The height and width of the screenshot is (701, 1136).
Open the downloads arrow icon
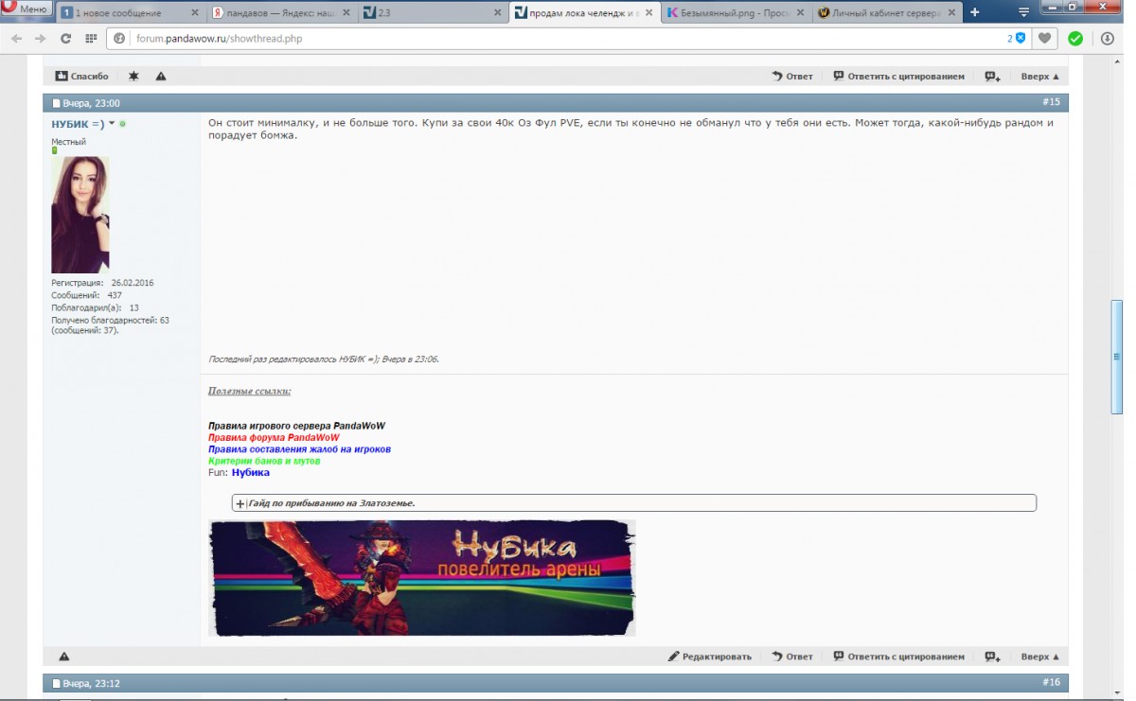pos(1108,39)
